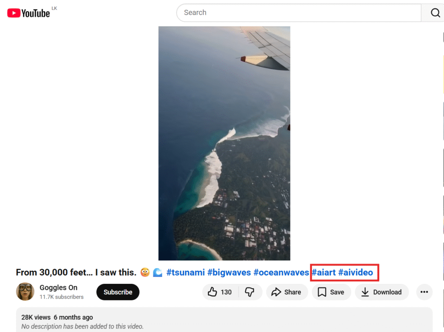The image size is (444, 332).
Task: Click the aerial coastline video player
Action: [x=224, y=143]
